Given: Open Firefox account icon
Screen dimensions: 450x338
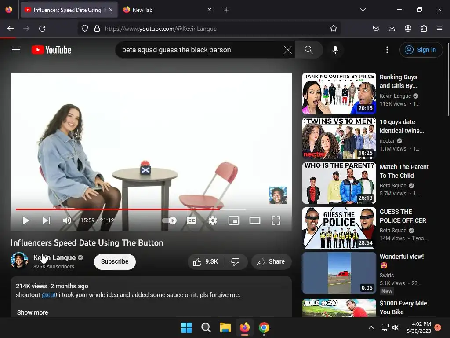Looking at the screenshot, I should coord(408,28).
